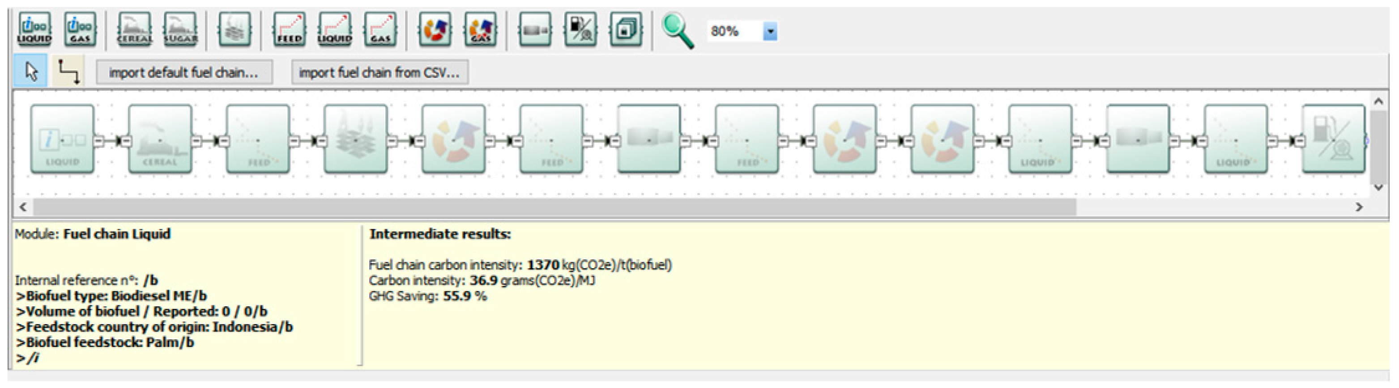Screen dimensions: 1399x388
Task: Pick the FEED transport toolbar icon
Action: tap(289, 30)
